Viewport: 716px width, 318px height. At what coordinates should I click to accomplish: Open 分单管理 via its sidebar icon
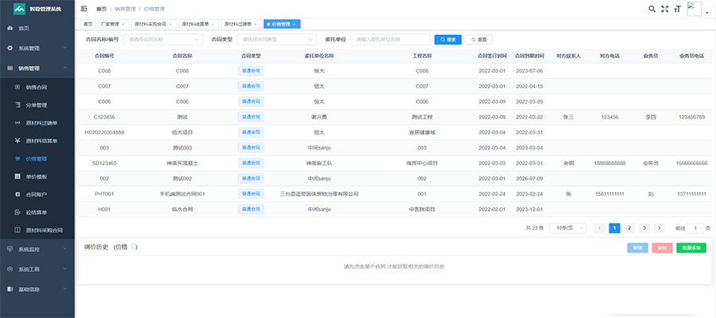point(18,105)
